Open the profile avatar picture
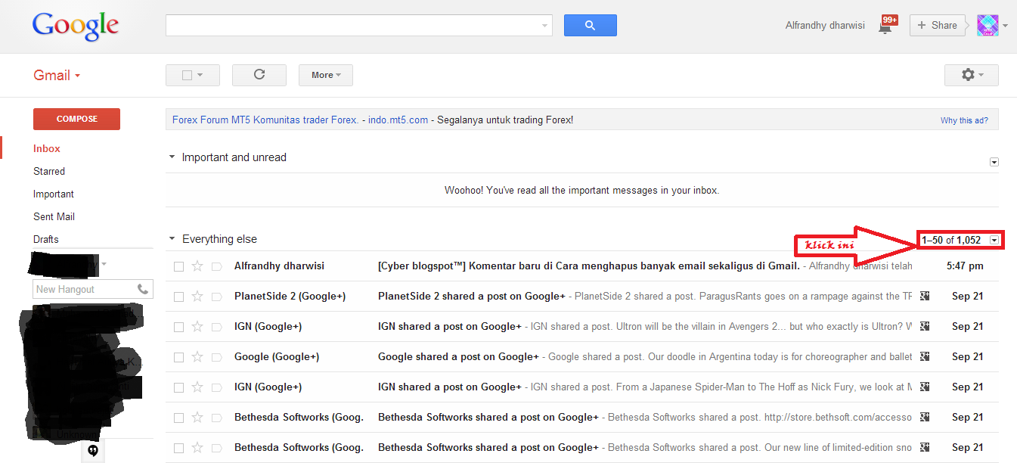The height and width of the screenshot is (463, 1017). [x=988, y=26]
